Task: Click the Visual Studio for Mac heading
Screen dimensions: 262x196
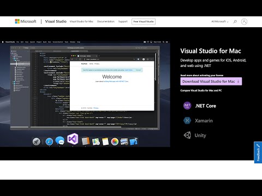Action: coord(211,51)
